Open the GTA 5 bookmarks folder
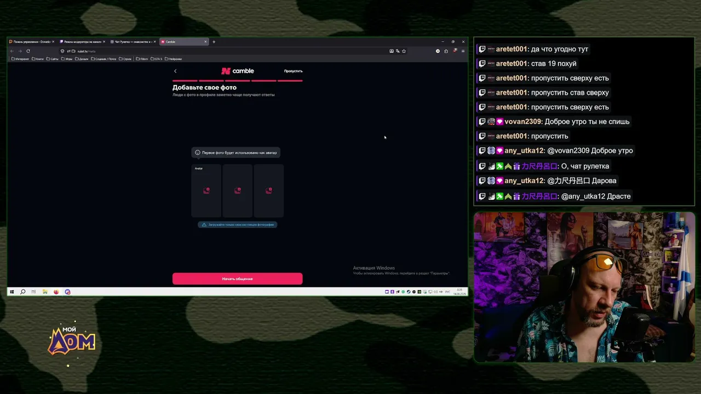The height and width of the screenshot is (394, 701). pyautogui.click(x=157, y=59)
